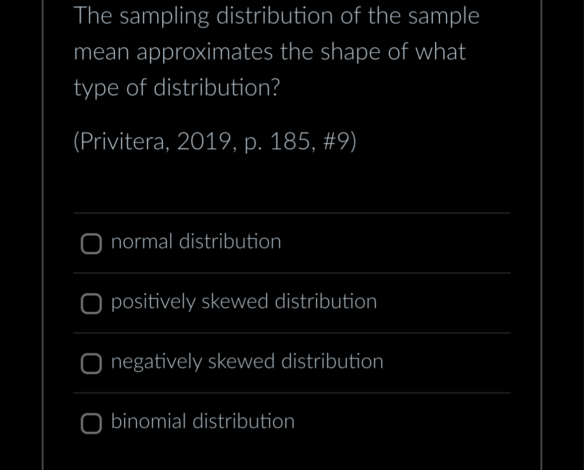Choose the answer labeled normal distribution
Viewport: 584px width, 470px height.
pos(196,242)
